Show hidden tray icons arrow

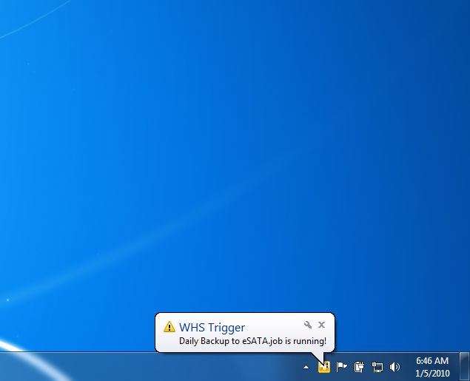tap(306, 367)
